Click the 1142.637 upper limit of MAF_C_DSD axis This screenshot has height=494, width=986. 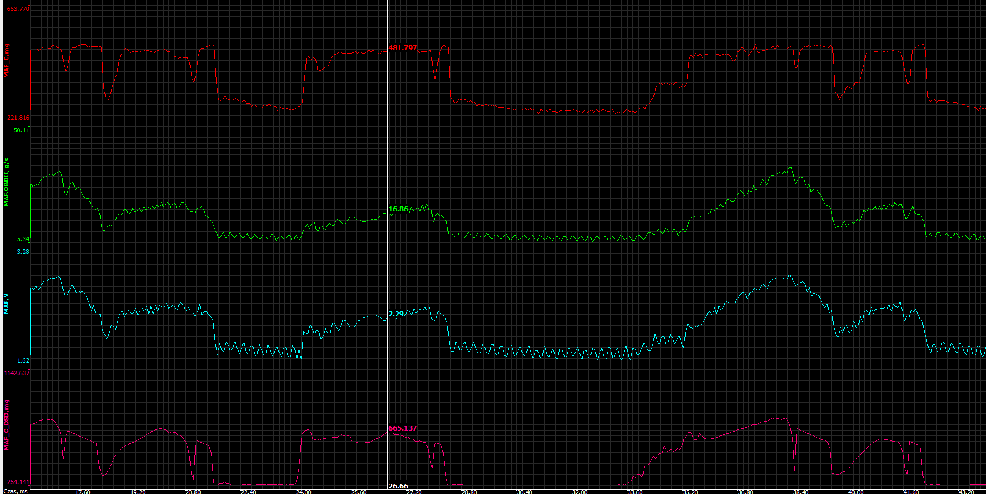[x=17, y=373]
